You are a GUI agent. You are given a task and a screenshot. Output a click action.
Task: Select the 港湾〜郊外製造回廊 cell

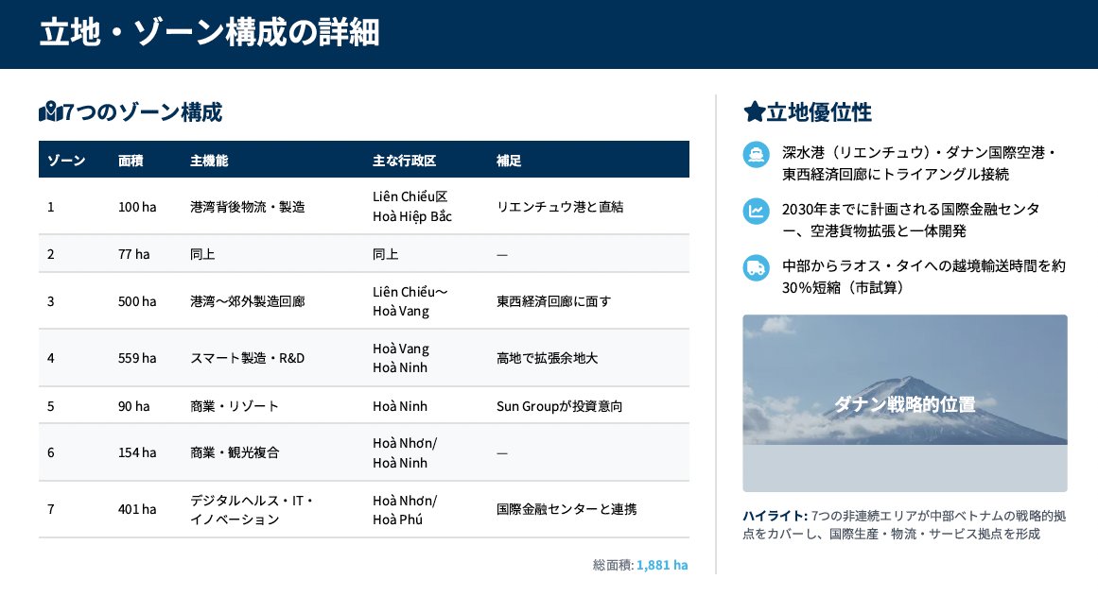248,301
